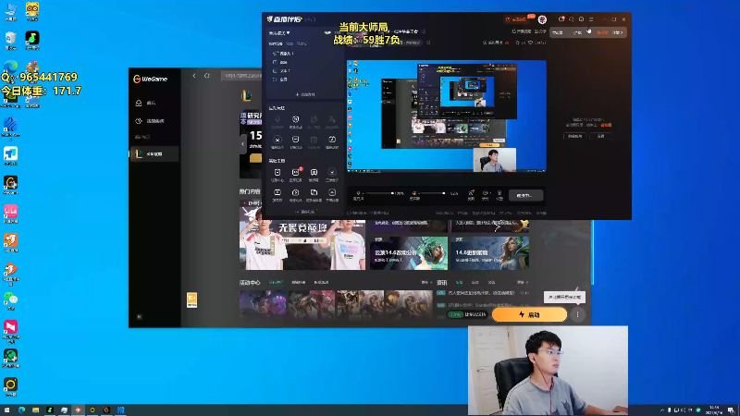Viewport: 740px width, 416px height.
Task: Expand the more dropdown right of 活动中心 tabs
Action: [x=426, y=283]
